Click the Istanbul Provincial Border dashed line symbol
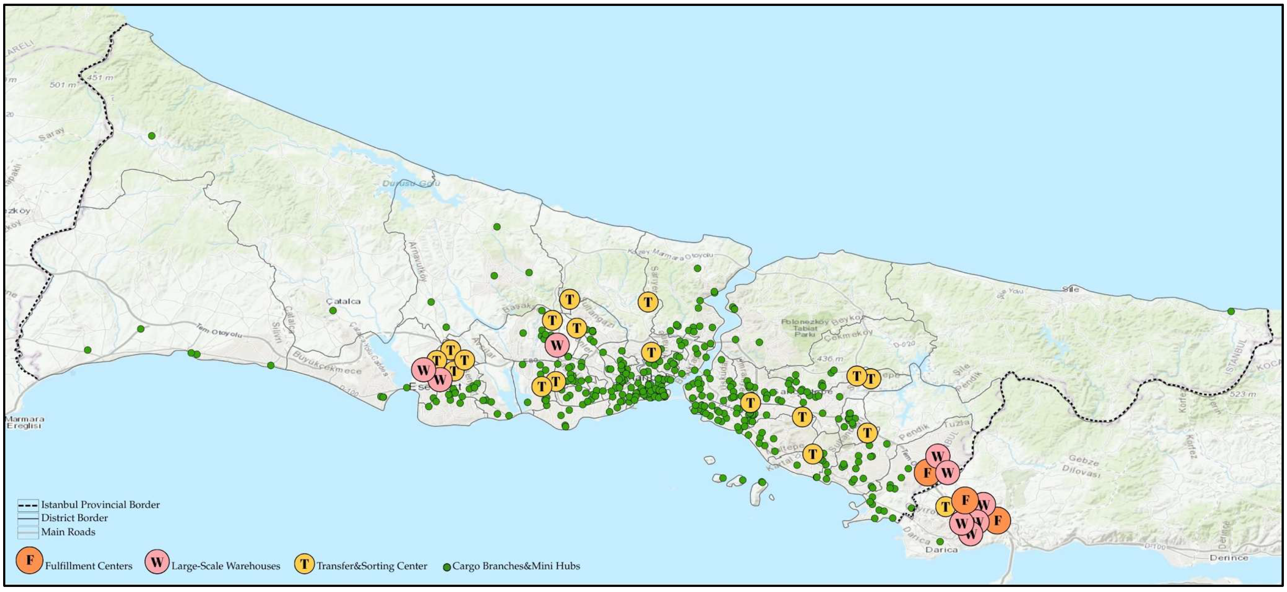The height and width of the screenshot is (592, 1287). pyautogui.click(x=28, y=505)
